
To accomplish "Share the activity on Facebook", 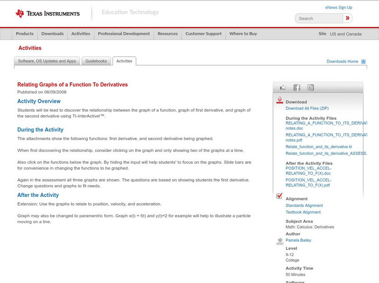I will click(297, 88).
